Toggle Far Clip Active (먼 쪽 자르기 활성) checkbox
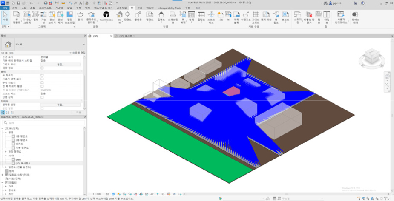 pyautogui.click(x=42, y=86)
